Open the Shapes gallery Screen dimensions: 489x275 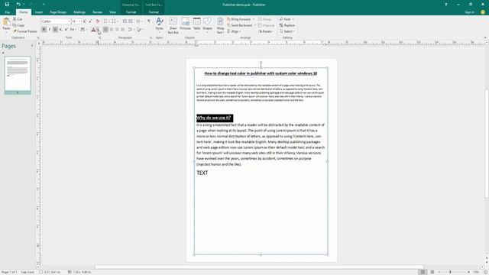tap(207, 25)
